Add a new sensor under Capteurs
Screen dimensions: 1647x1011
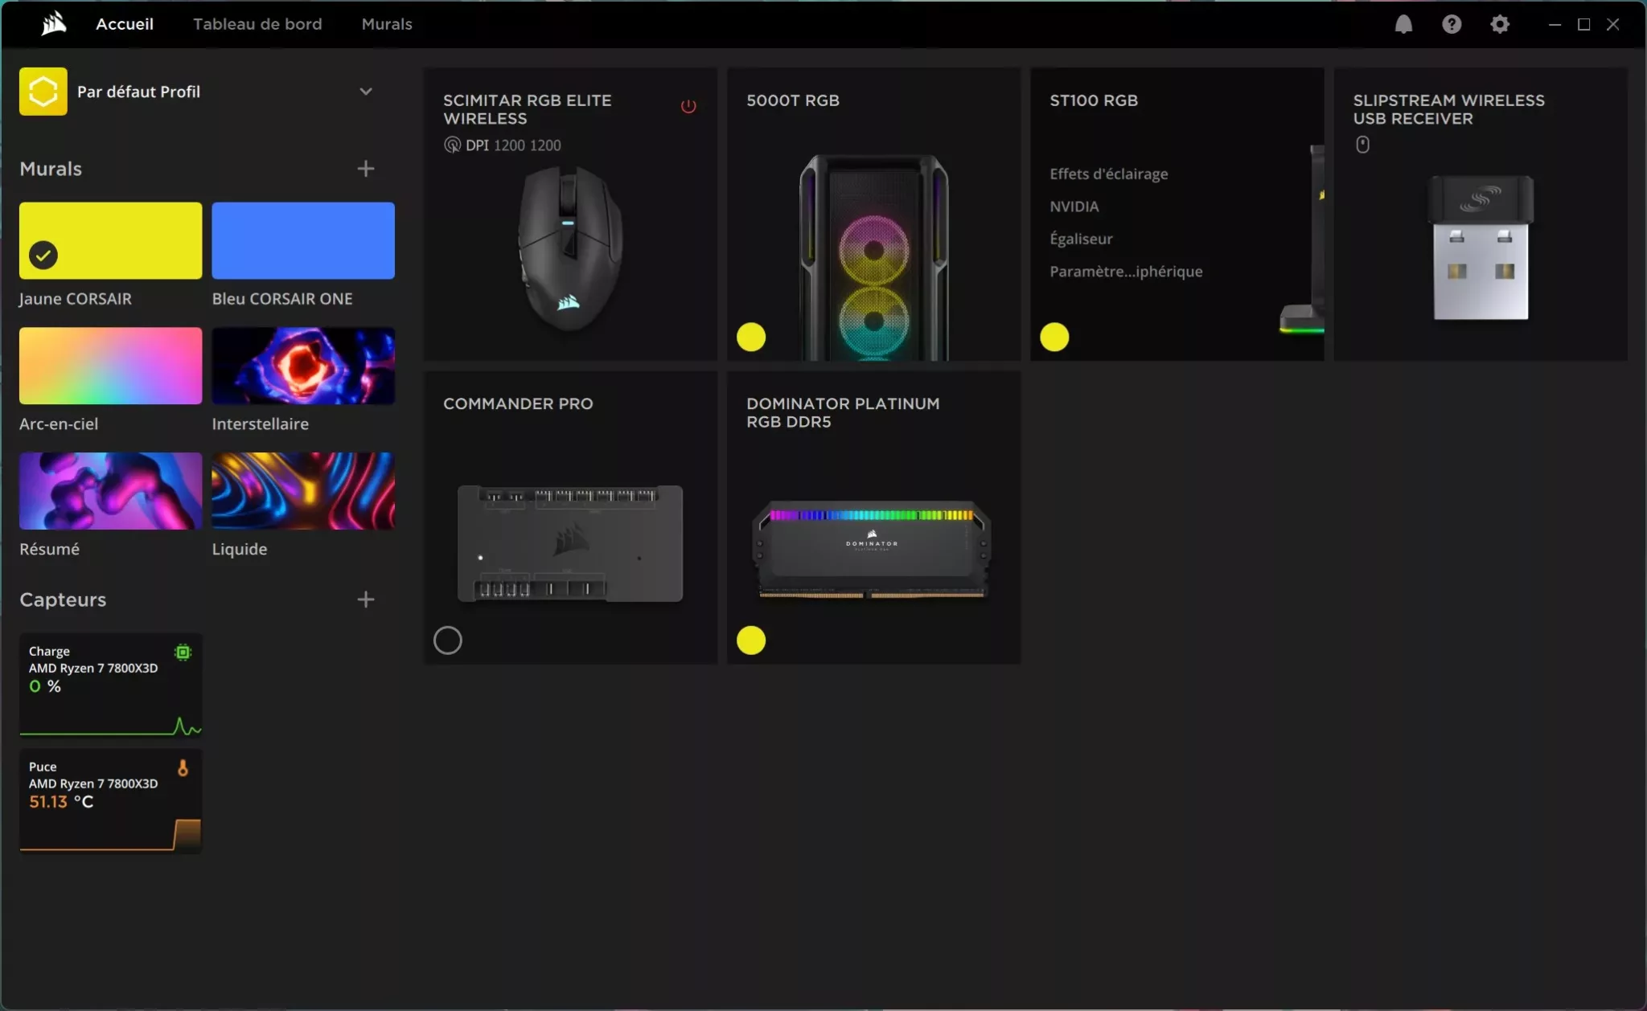click(366, 600)
